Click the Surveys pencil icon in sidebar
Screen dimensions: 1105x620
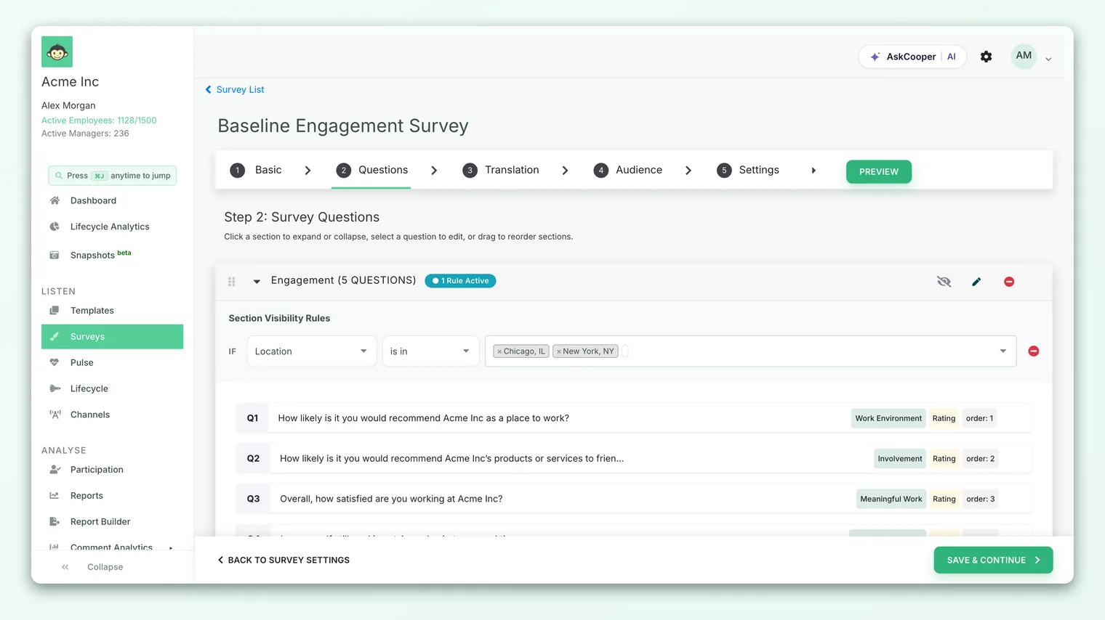[x=55, y=337]
